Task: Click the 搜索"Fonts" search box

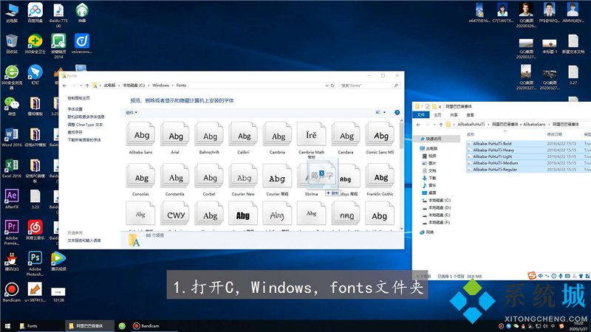Action: 369,86
